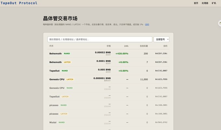Open the 首页 nav item

click(x=196, y=3)
